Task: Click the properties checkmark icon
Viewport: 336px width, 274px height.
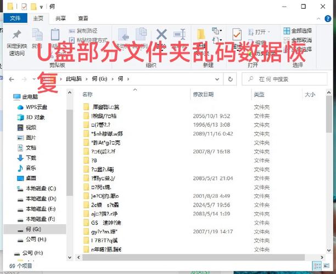Action: click(x=237, y=34)
